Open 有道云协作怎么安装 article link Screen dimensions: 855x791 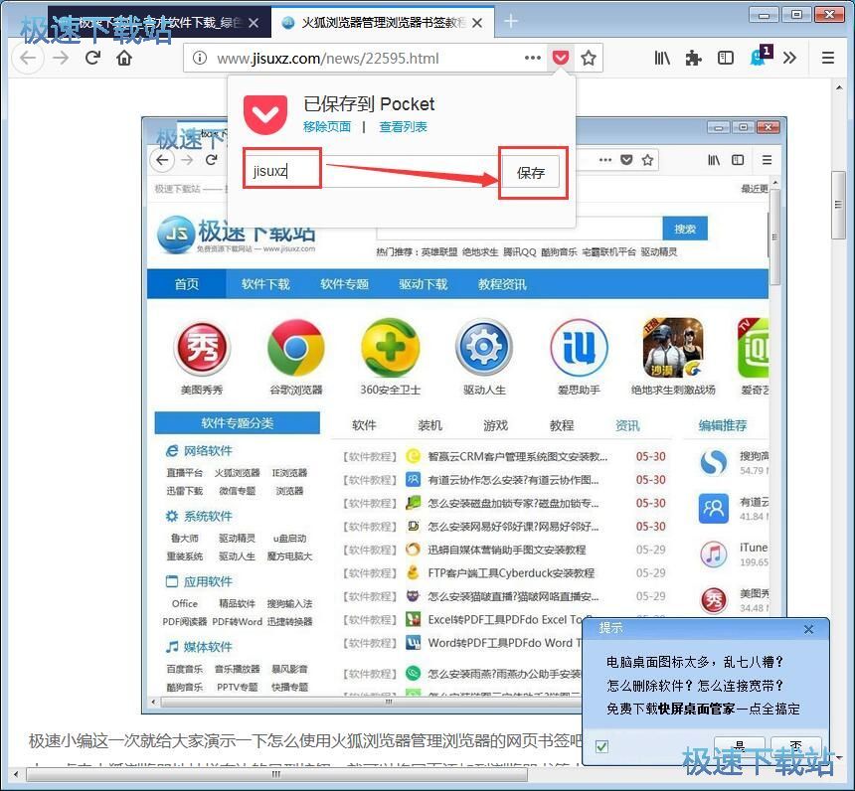coord(513,480)
